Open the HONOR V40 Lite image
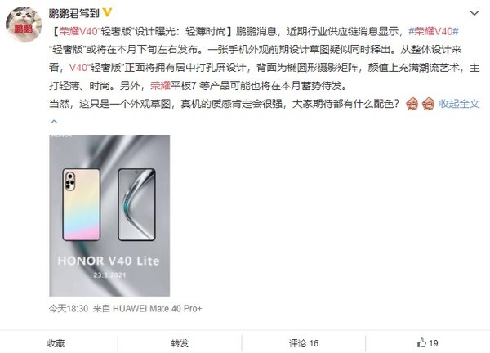The width and height of the screenshot is (490, 353). coord(109,216)
